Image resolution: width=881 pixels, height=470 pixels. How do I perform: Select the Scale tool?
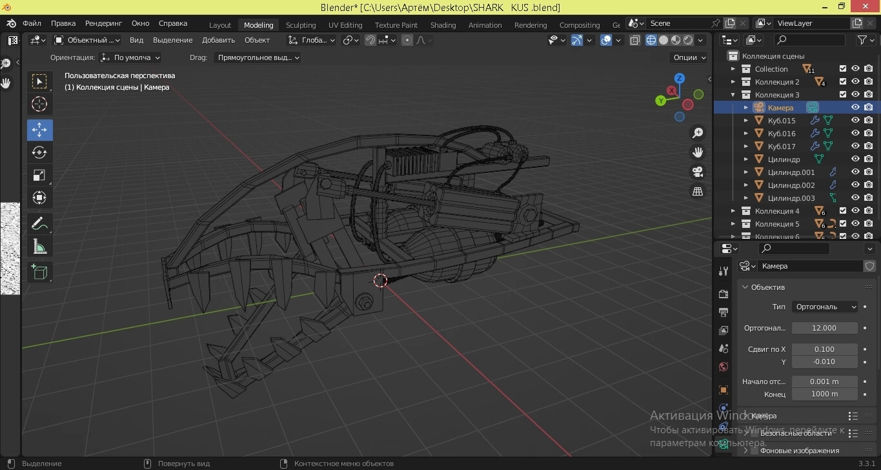pyautogui.click(x=39, y=175)
